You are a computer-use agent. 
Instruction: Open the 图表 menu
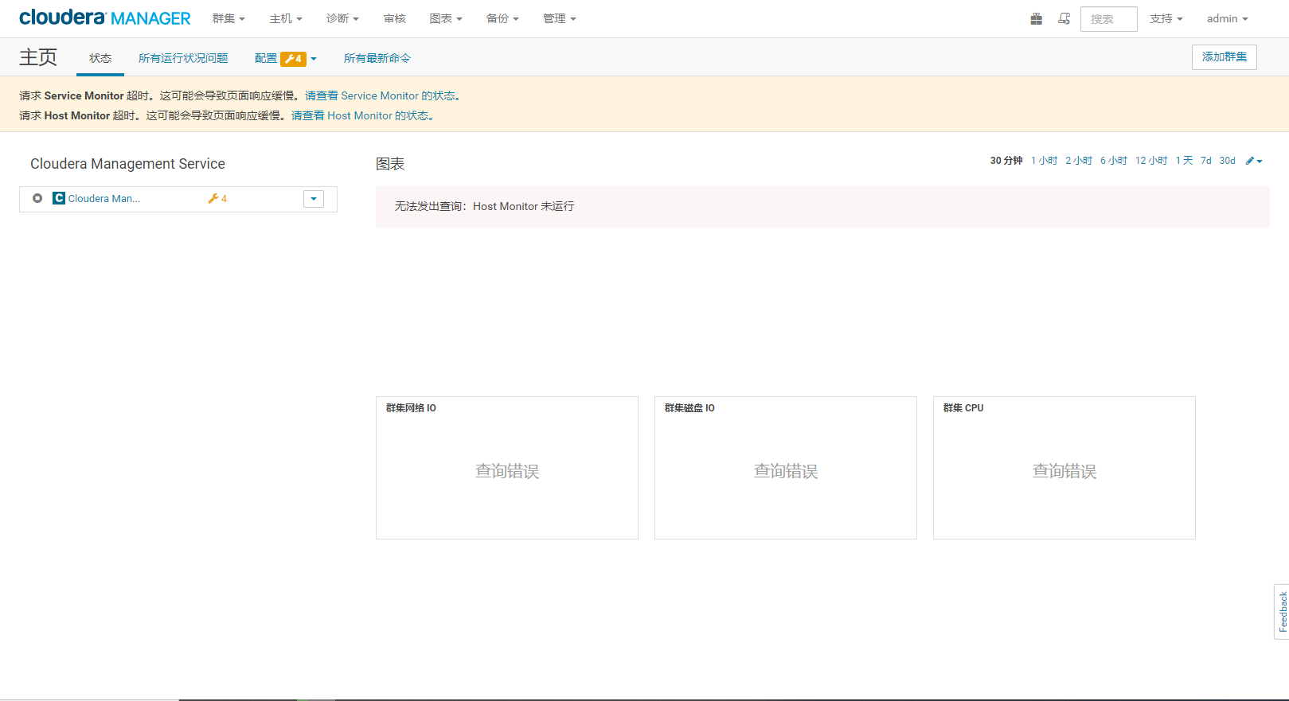click(446, 18)
